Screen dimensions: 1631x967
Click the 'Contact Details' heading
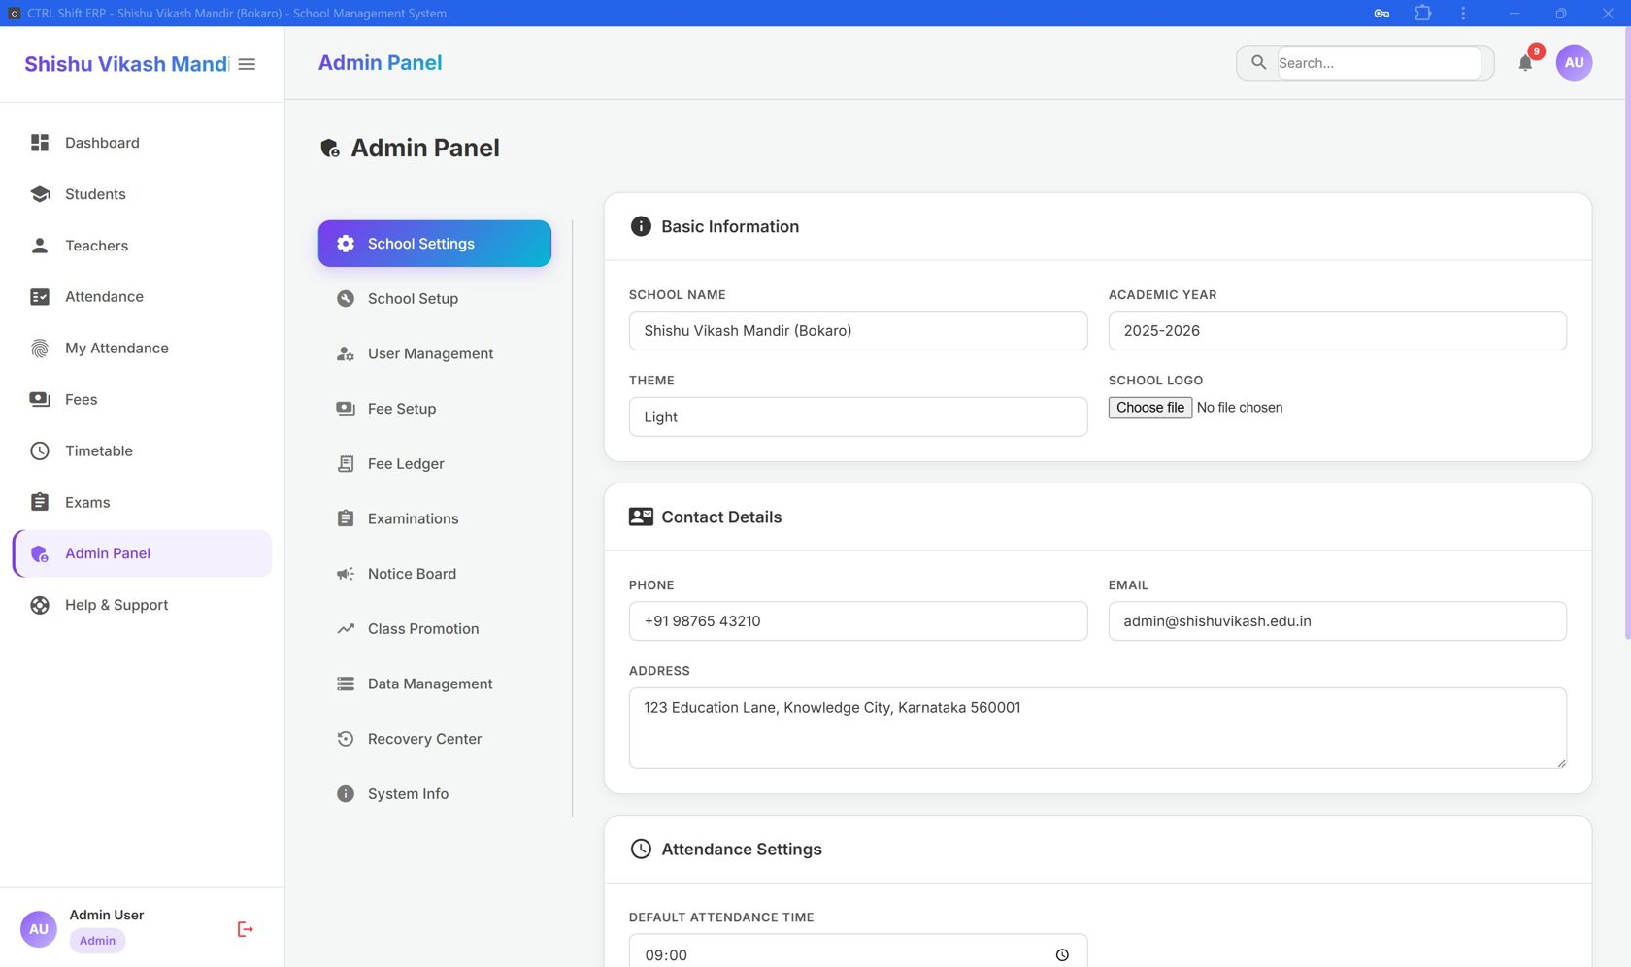[x=721, y=517]
